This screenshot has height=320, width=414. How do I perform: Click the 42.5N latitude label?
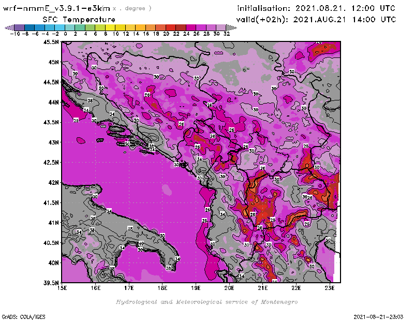(51, 163)
